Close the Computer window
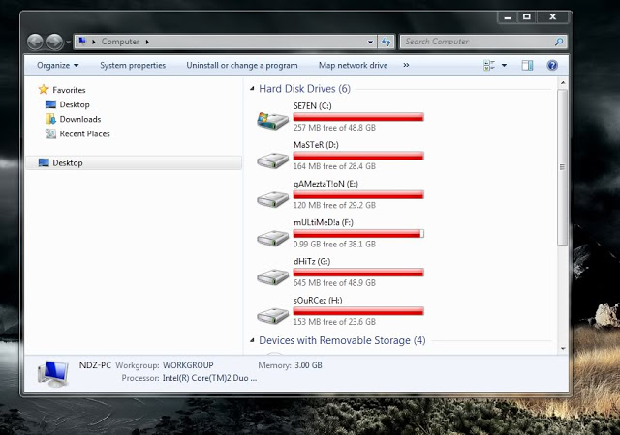The height and width of the screenshot is (435, 620). coord(553,17)
